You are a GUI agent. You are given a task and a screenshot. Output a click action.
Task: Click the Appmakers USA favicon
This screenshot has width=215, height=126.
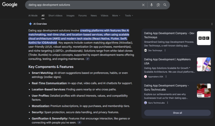click(x=146, y=77)
